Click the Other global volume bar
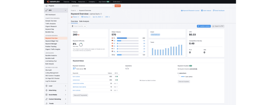 pos(128,55)
